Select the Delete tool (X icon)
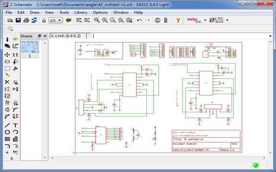 pyautogui.click(x=7, y=82)
